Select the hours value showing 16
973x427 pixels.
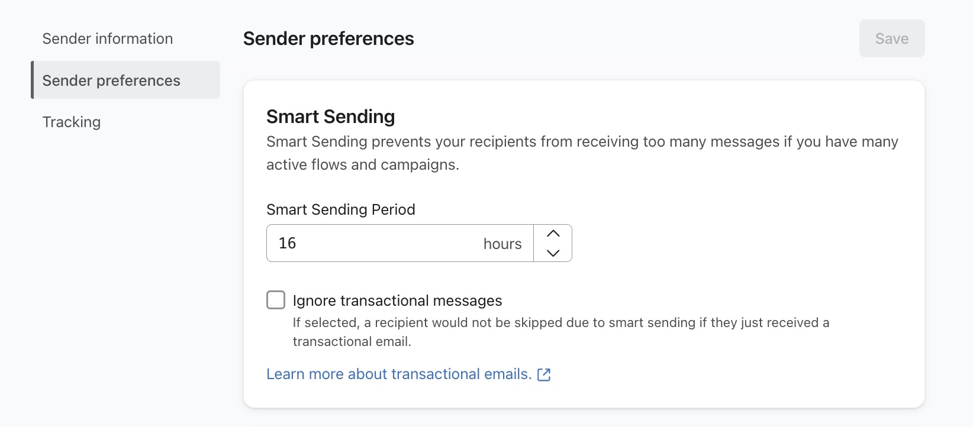[287, 242]
